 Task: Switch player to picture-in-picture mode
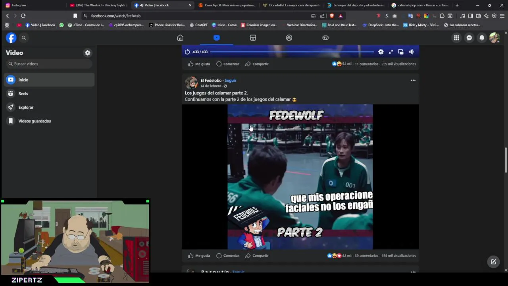tap(400, 52)
